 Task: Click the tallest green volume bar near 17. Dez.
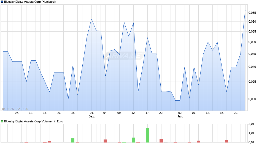147,135
